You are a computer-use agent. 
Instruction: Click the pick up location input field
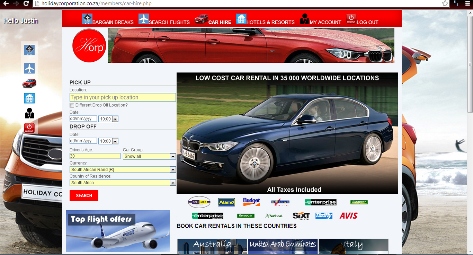pyautogui.click(x=123, y=98)
